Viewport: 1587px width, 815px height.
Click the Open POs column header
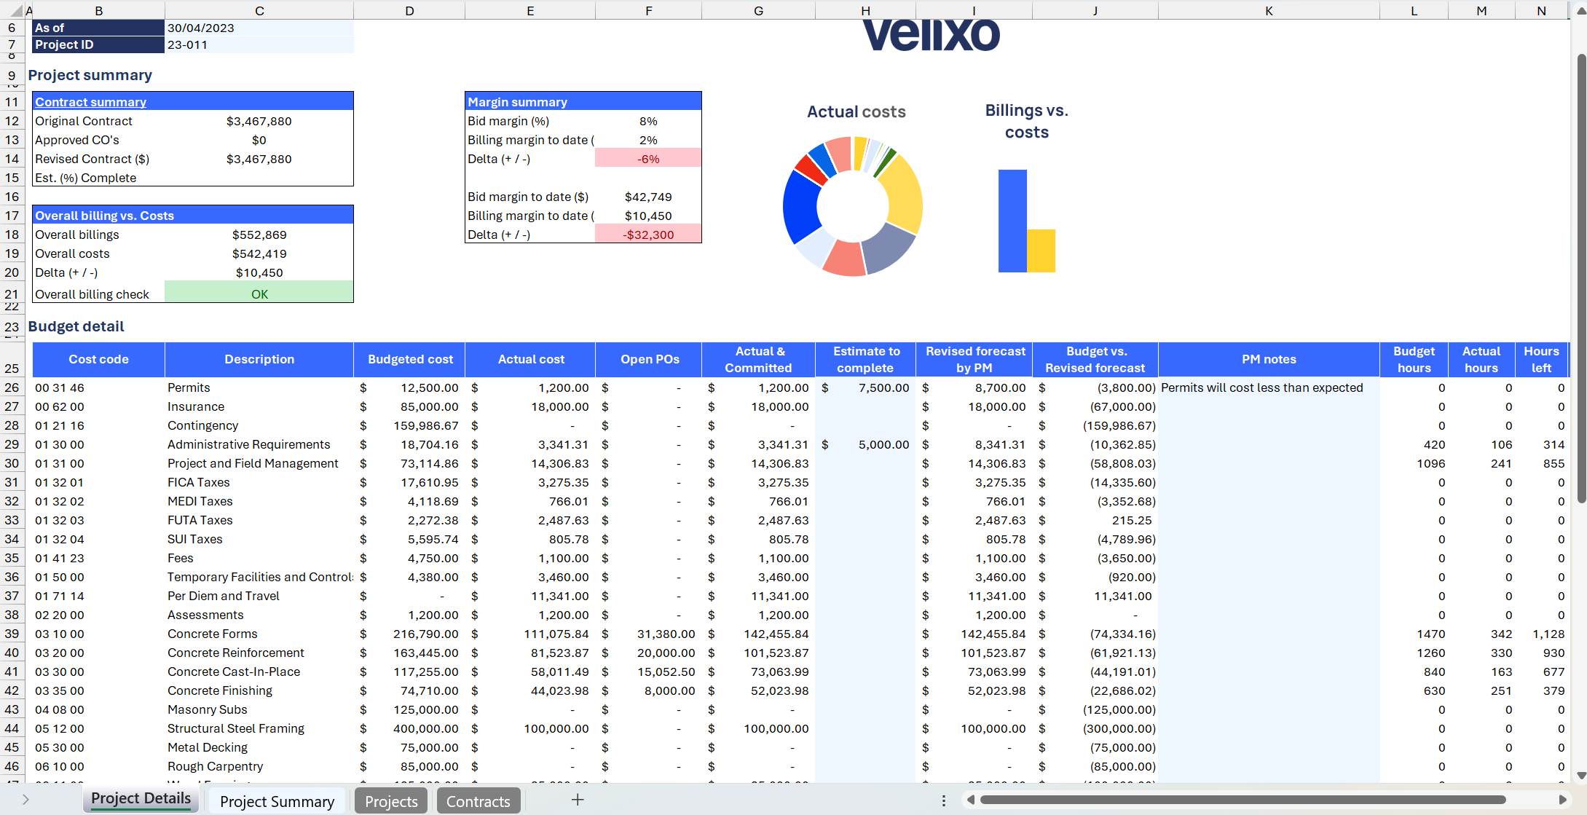[649, 359]
